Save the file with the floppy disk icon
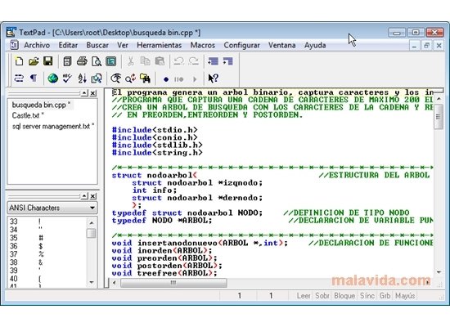Image resolution: width=450 pixels, height=327 pixels. click(x=48, y=61)
